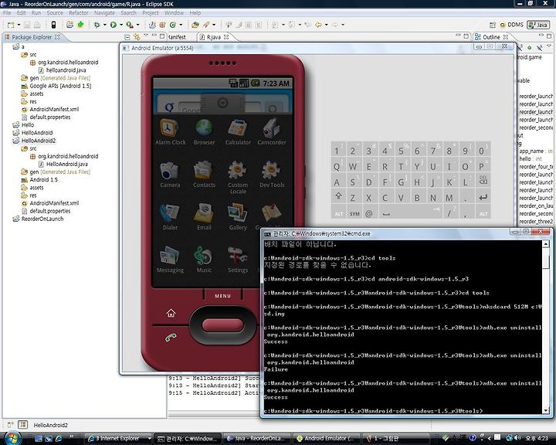Launch the Browser app in emulator
Image resolution: width=556 pixels, height=445 pixels.
[204, 132]
